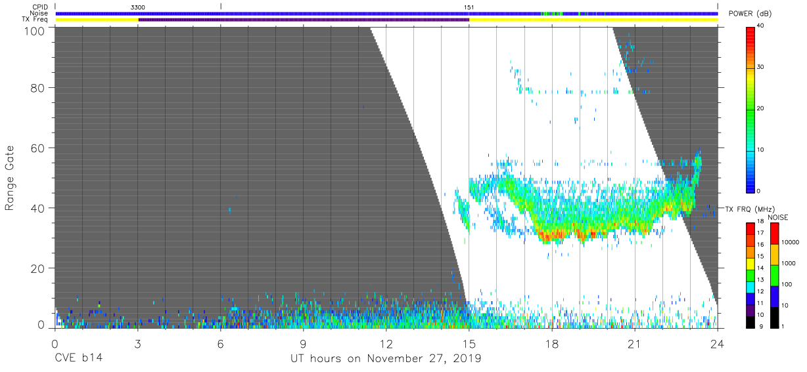
Task: Pick the red top of the POWER color bar
Action: click(x=750, y=33)
